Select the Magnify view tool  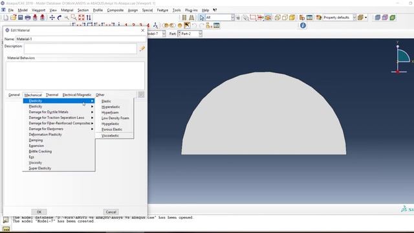[x=67, y=17]
